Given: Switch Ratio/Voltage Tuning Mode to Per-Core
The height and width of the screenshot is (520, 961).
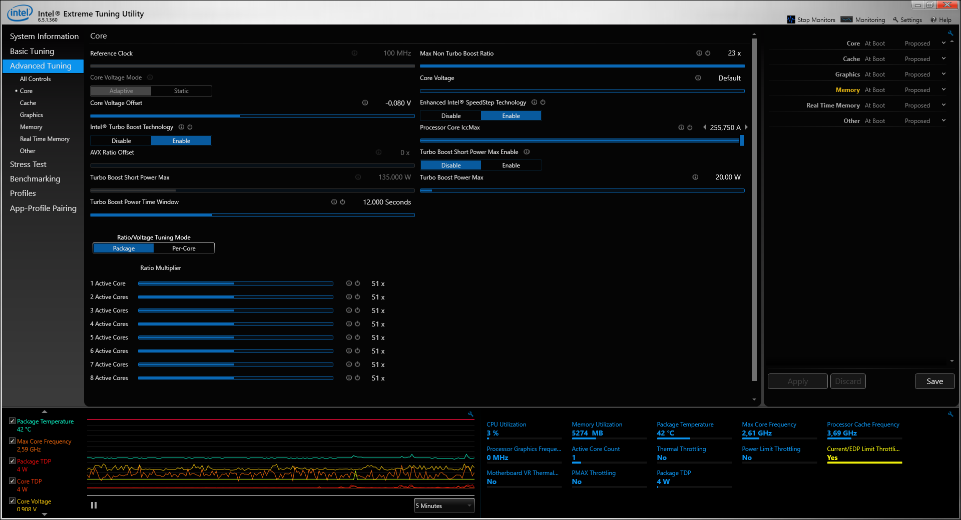Looking at the screenshot, I should click(184, 248).
